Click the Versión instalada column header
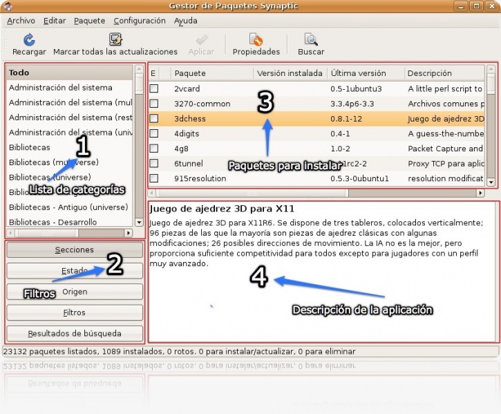Screen dimensions: 501x414 pyautogui.click(x=290, y=73)
